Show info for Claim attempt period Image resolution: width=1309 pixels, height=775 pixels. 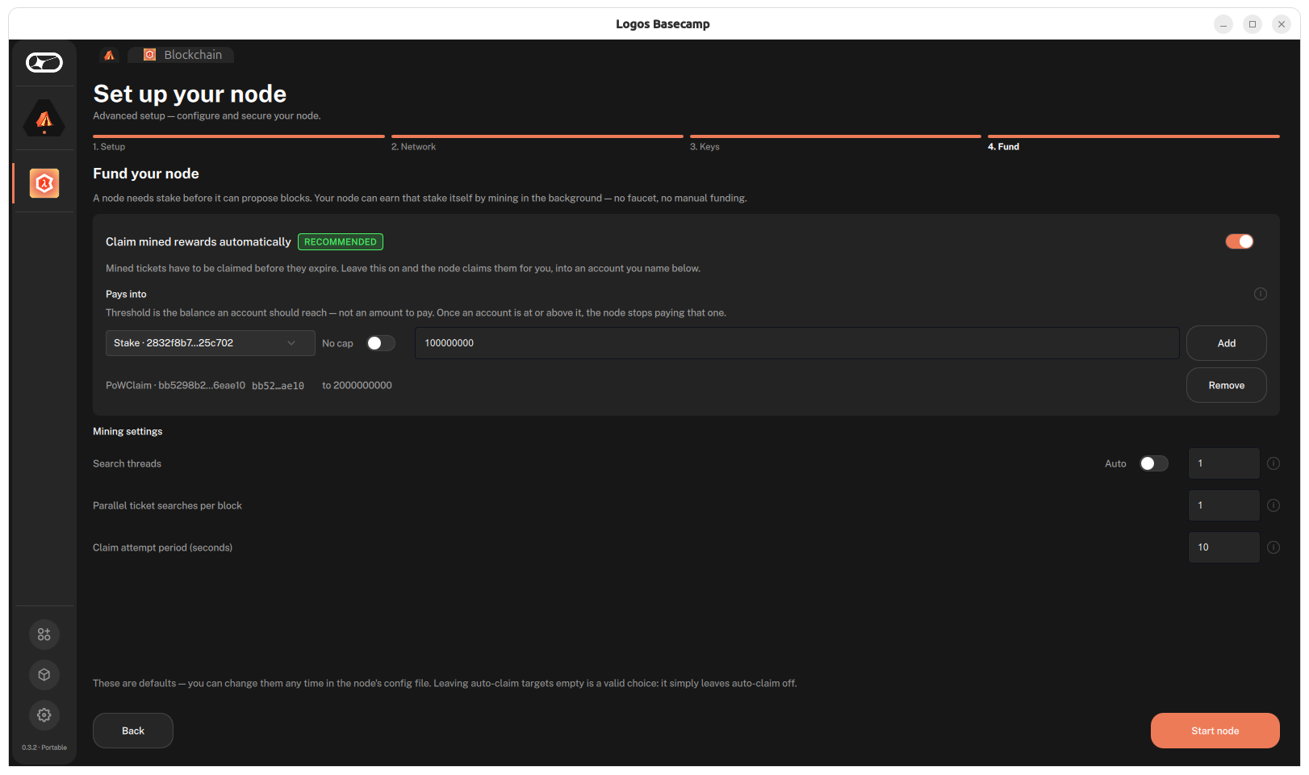pyautogui.click(x=1273, y=547)
